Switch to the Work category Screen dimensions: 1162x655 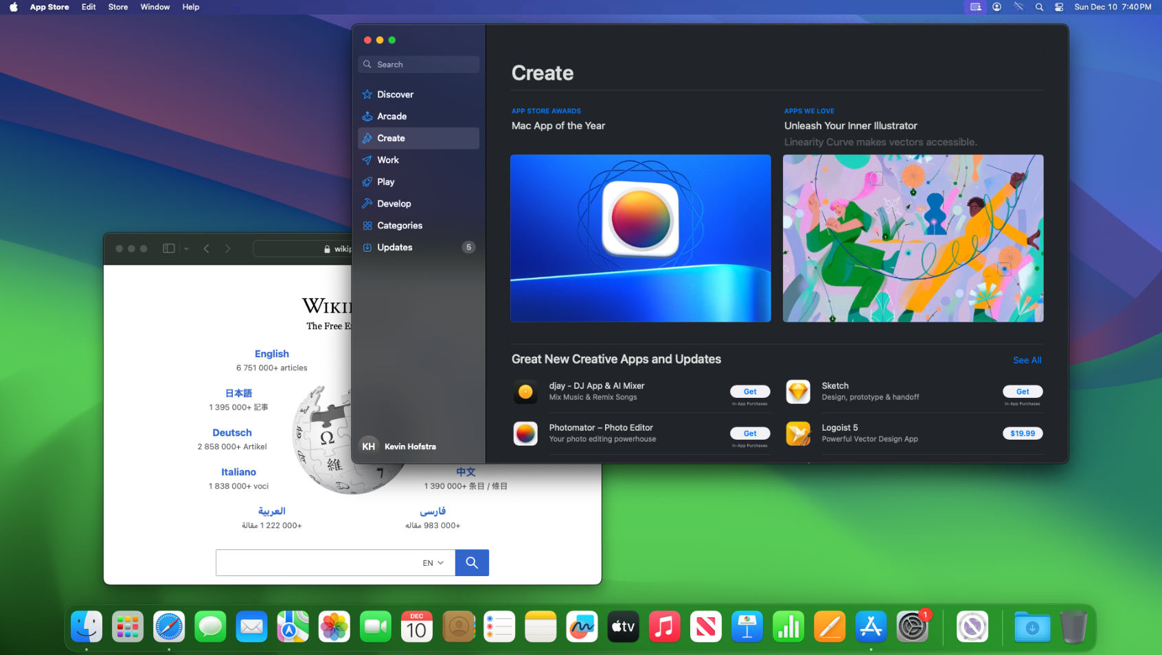tap(388, 160)
